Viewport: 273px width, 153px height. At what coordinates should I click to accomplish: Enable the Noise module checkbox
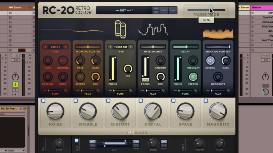pos(43,101)
